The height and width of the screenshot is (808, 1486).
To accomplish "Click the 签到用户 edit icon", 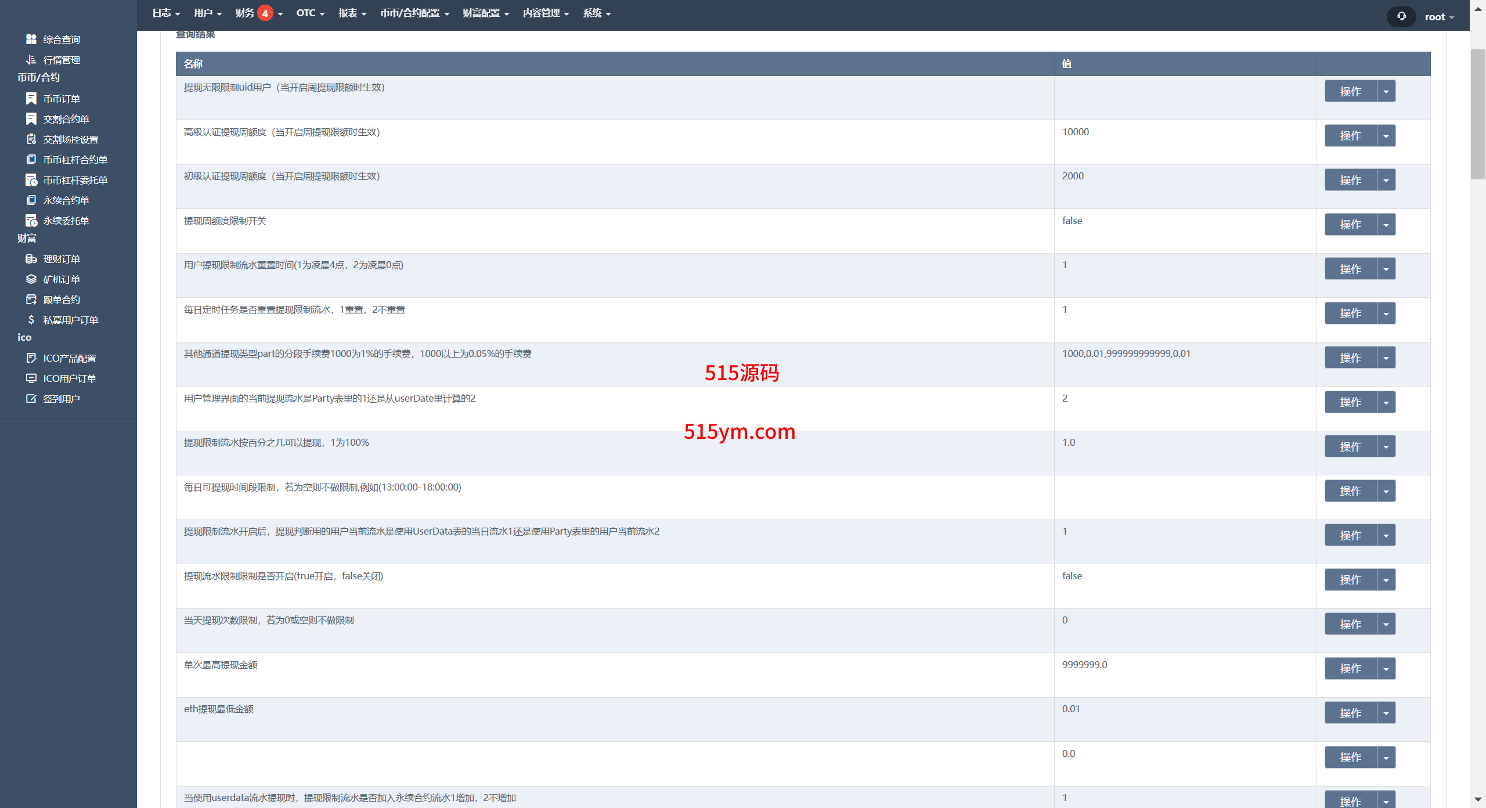I will pyautogui.click(x=31, y=399).
